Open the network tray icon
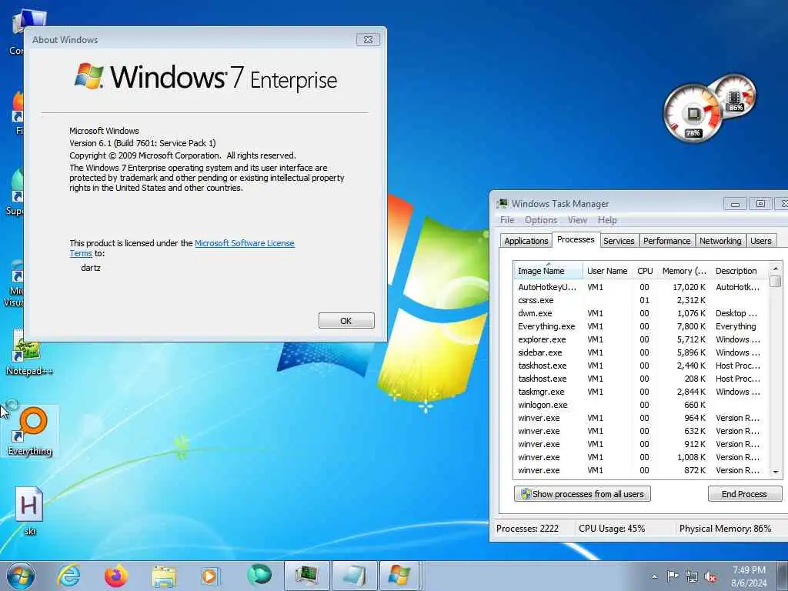The height and width of the screenshot is (591, 788). [x=692, y=577]
